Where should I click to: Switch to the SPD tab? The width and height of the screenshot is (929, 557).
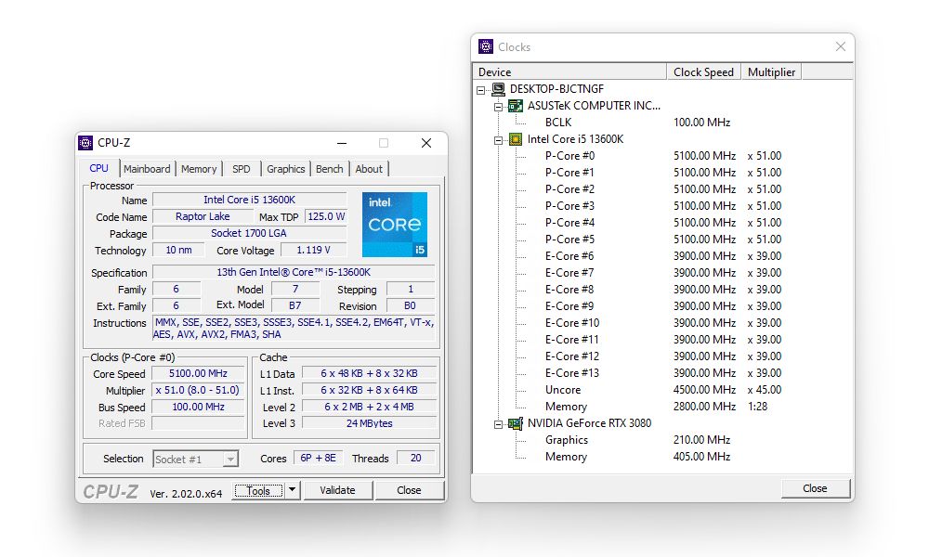click(242, 169)
